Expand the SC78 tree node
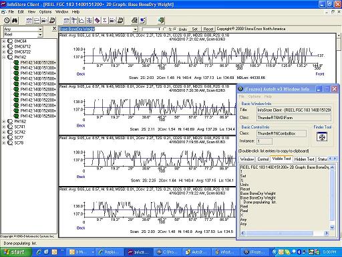Image resolution: width=342 pixels, height=257 pixels. [4, 143]
